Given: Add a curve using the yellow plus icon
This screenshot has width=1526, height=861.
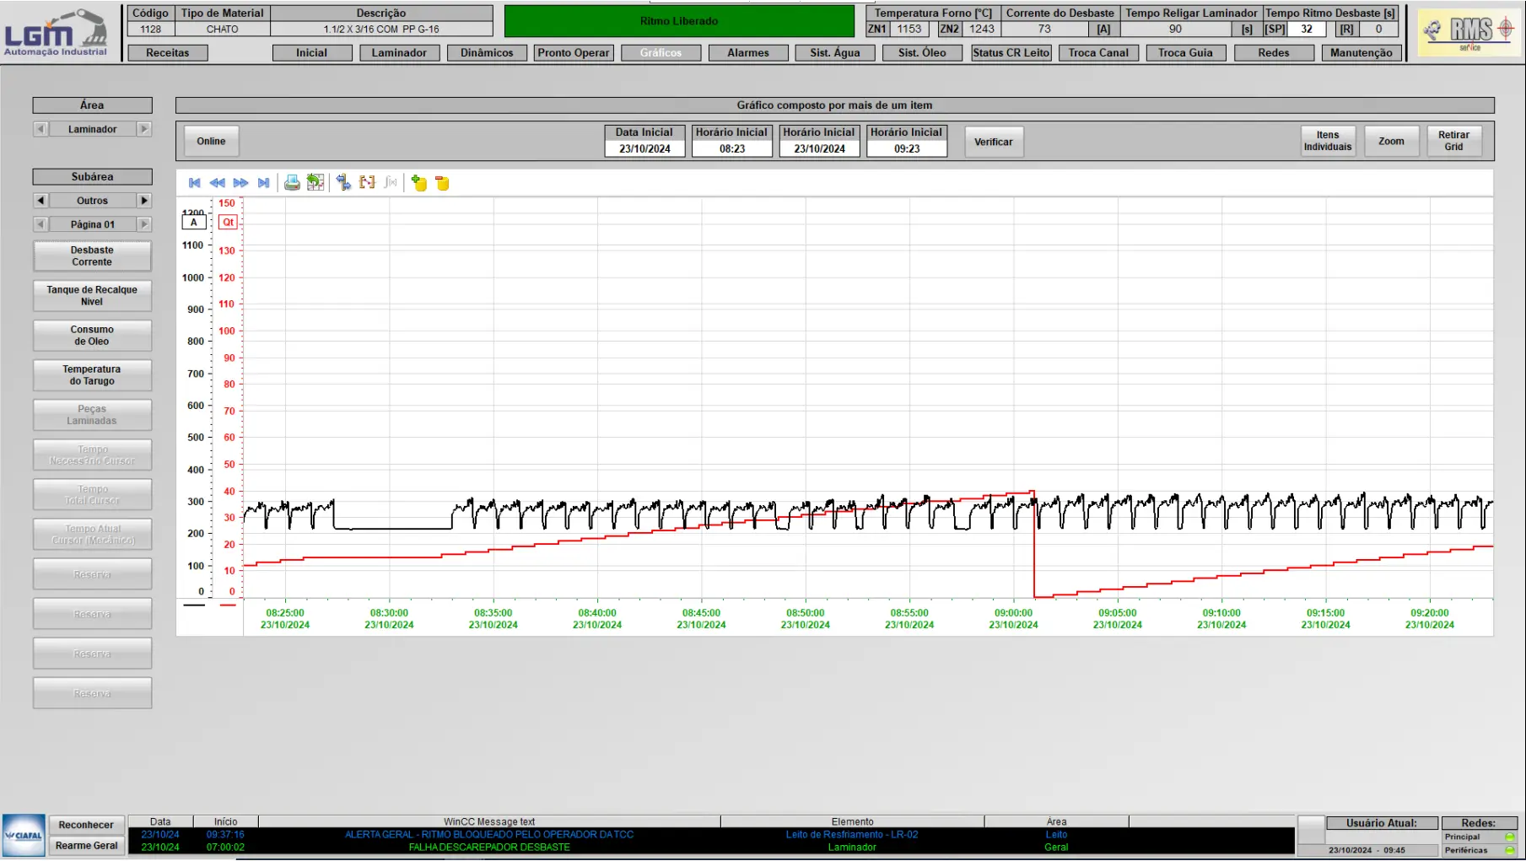Looking at the screenshot, I should click(419, 182).
